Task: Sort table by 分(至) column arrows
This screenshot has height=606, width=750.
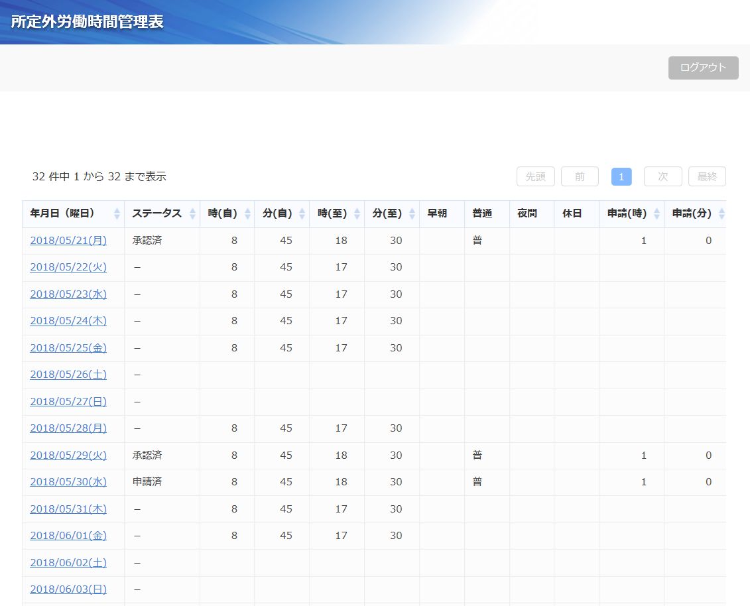Action: (x=412, y=213)
